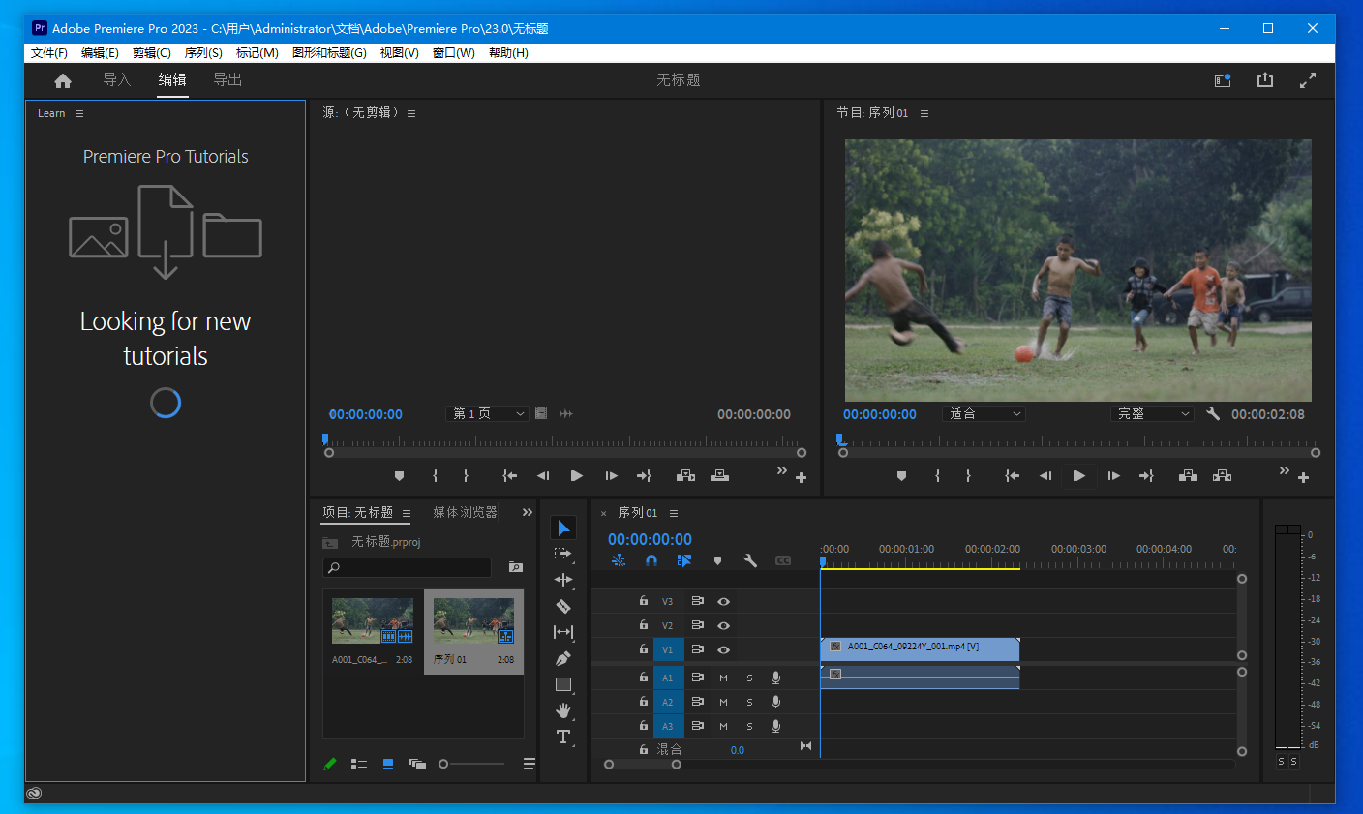Select the Pen tool
The image size is (1363, 814).
[x=563, y=658]
